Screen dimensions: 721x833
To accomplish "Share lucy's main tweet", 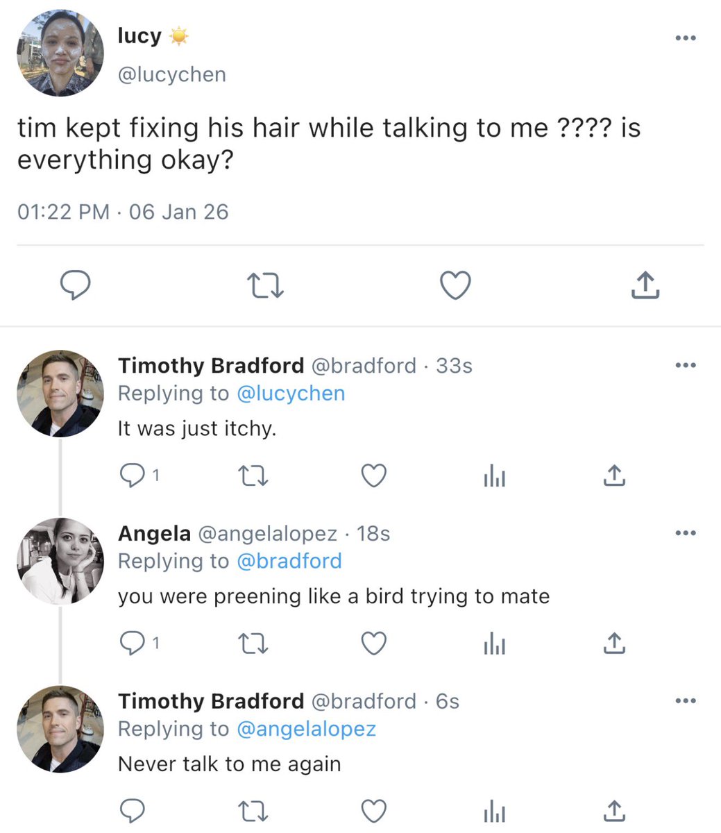I will pos(645,285).
